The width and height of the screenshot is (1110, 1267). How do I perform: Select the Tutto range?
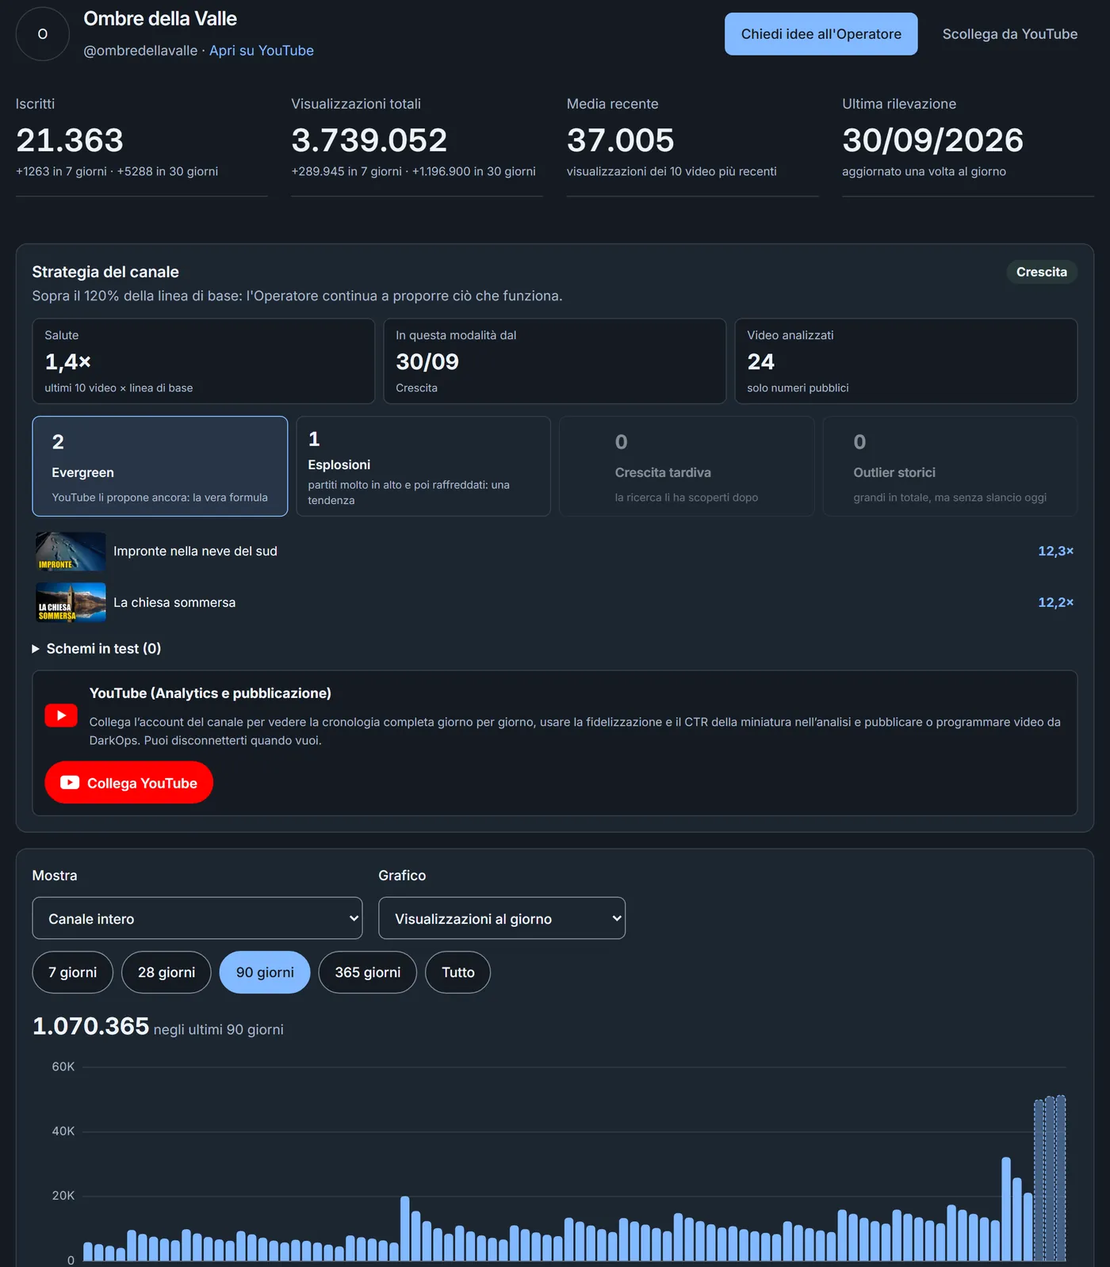coord(458,972)
